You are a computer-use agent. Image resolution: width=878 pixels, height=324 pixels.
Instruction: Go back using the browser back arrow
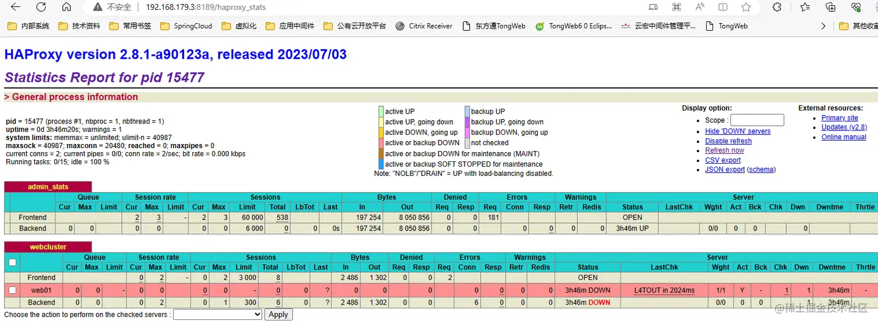[x=16, y=7]
